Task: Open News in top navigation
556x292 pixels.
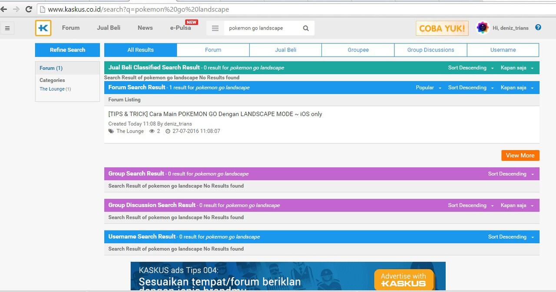Action: 145,28
